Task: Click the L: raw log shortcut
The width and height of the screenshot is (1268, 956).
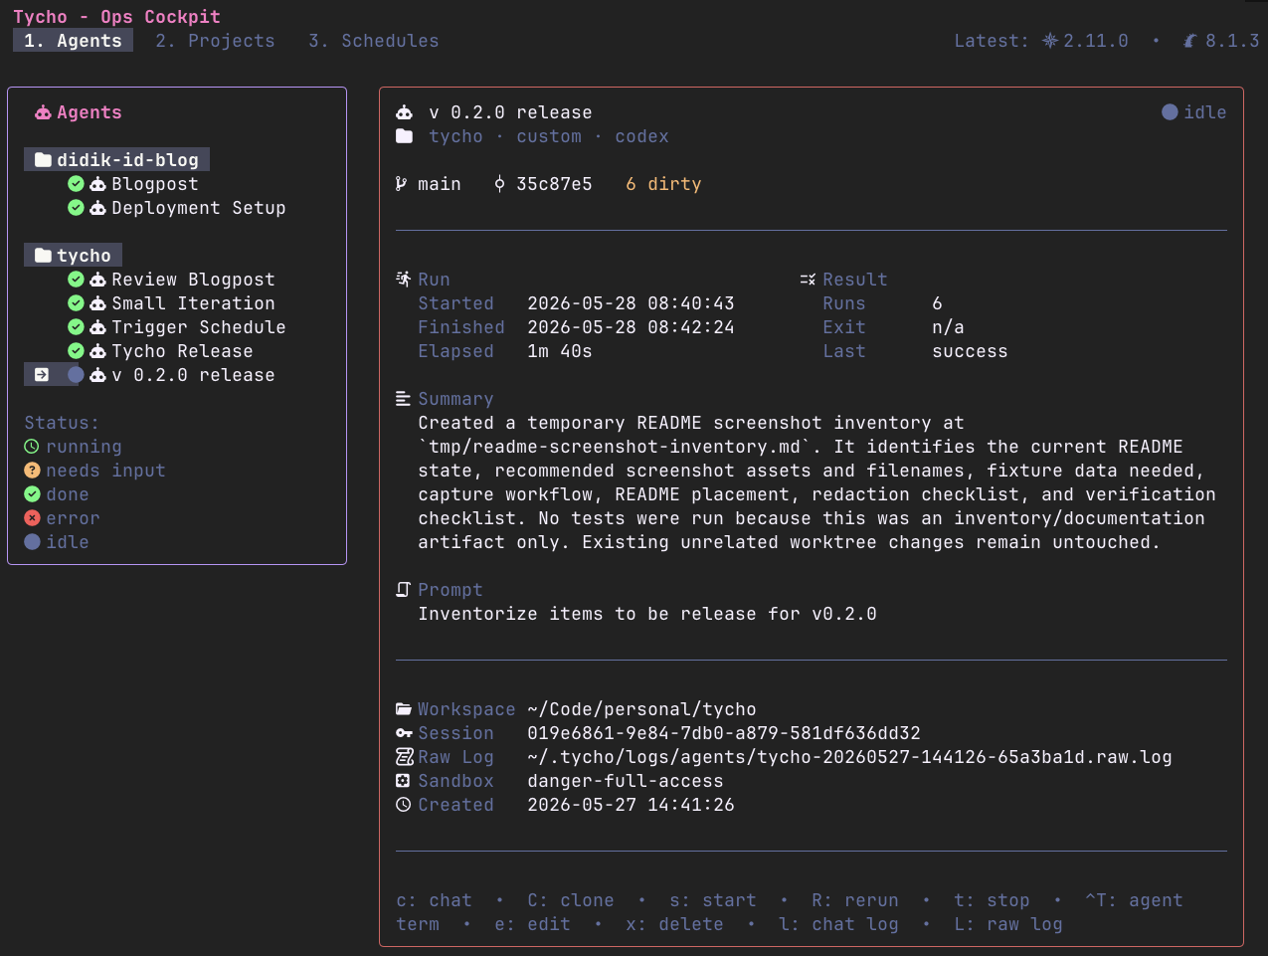Action: click(x=1008, y=924)
